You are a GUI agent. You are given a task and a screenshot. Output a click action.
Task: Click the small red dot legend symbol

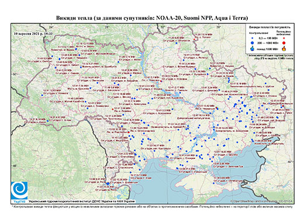point(284,39)
